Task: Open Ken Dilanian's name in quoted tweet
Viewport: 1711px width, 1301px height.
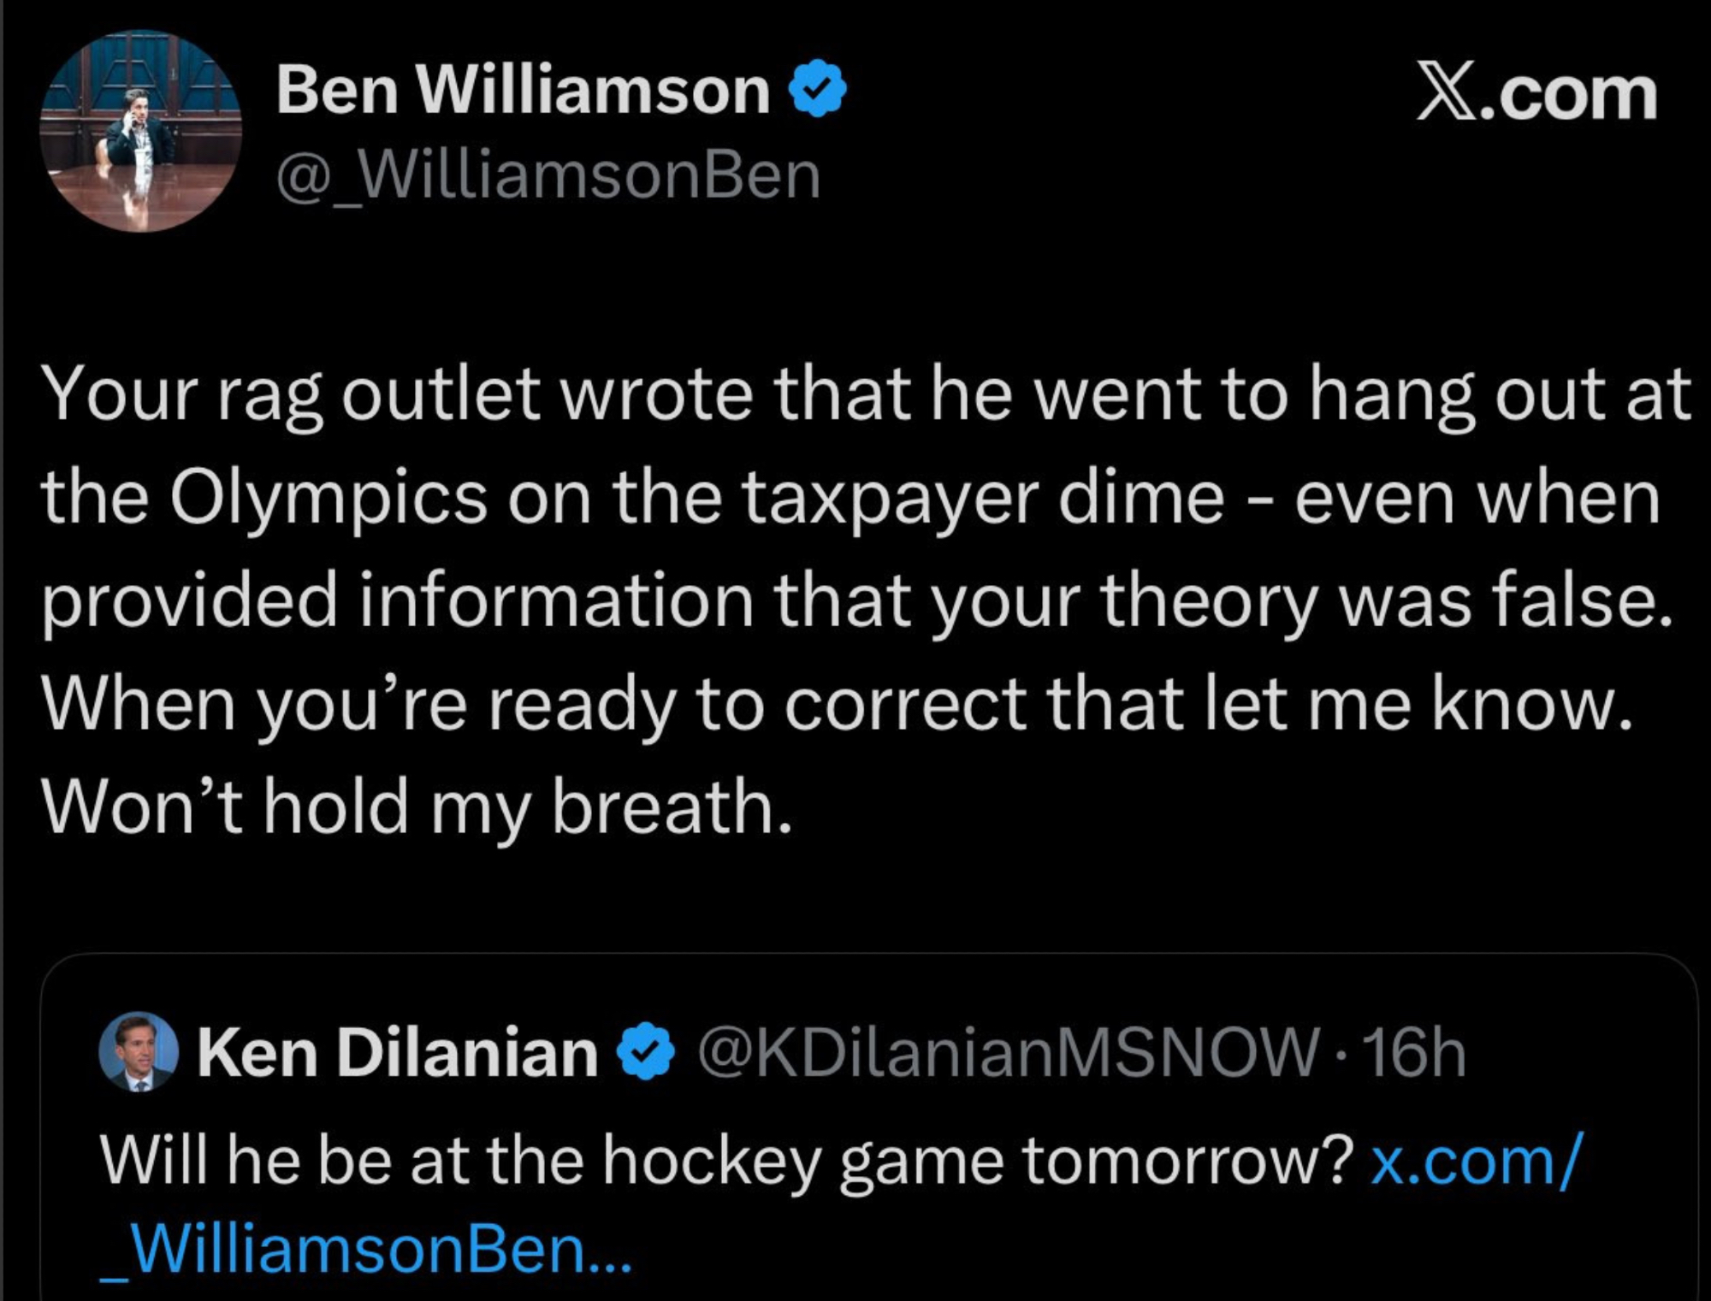Action: click(x=397, y=1052)
